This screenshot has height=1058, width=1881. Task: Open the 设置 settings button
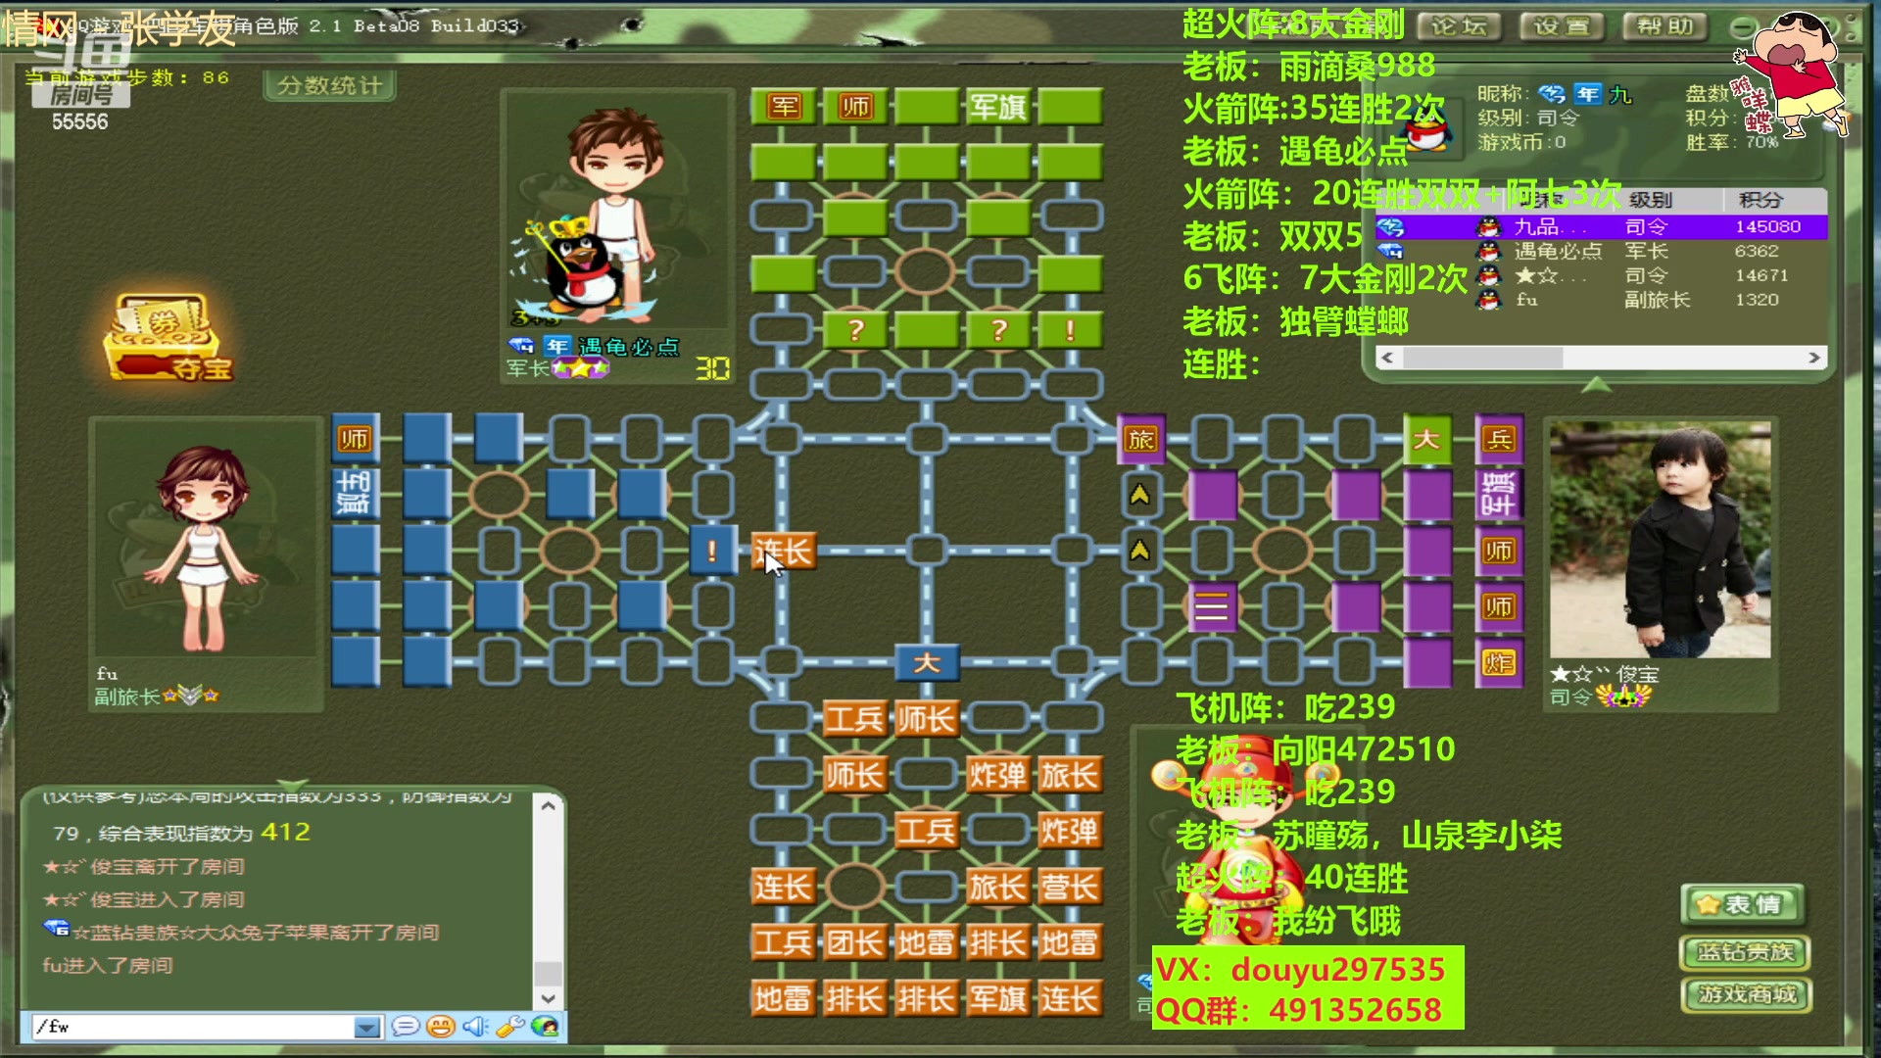click(x=1562, y=26)
